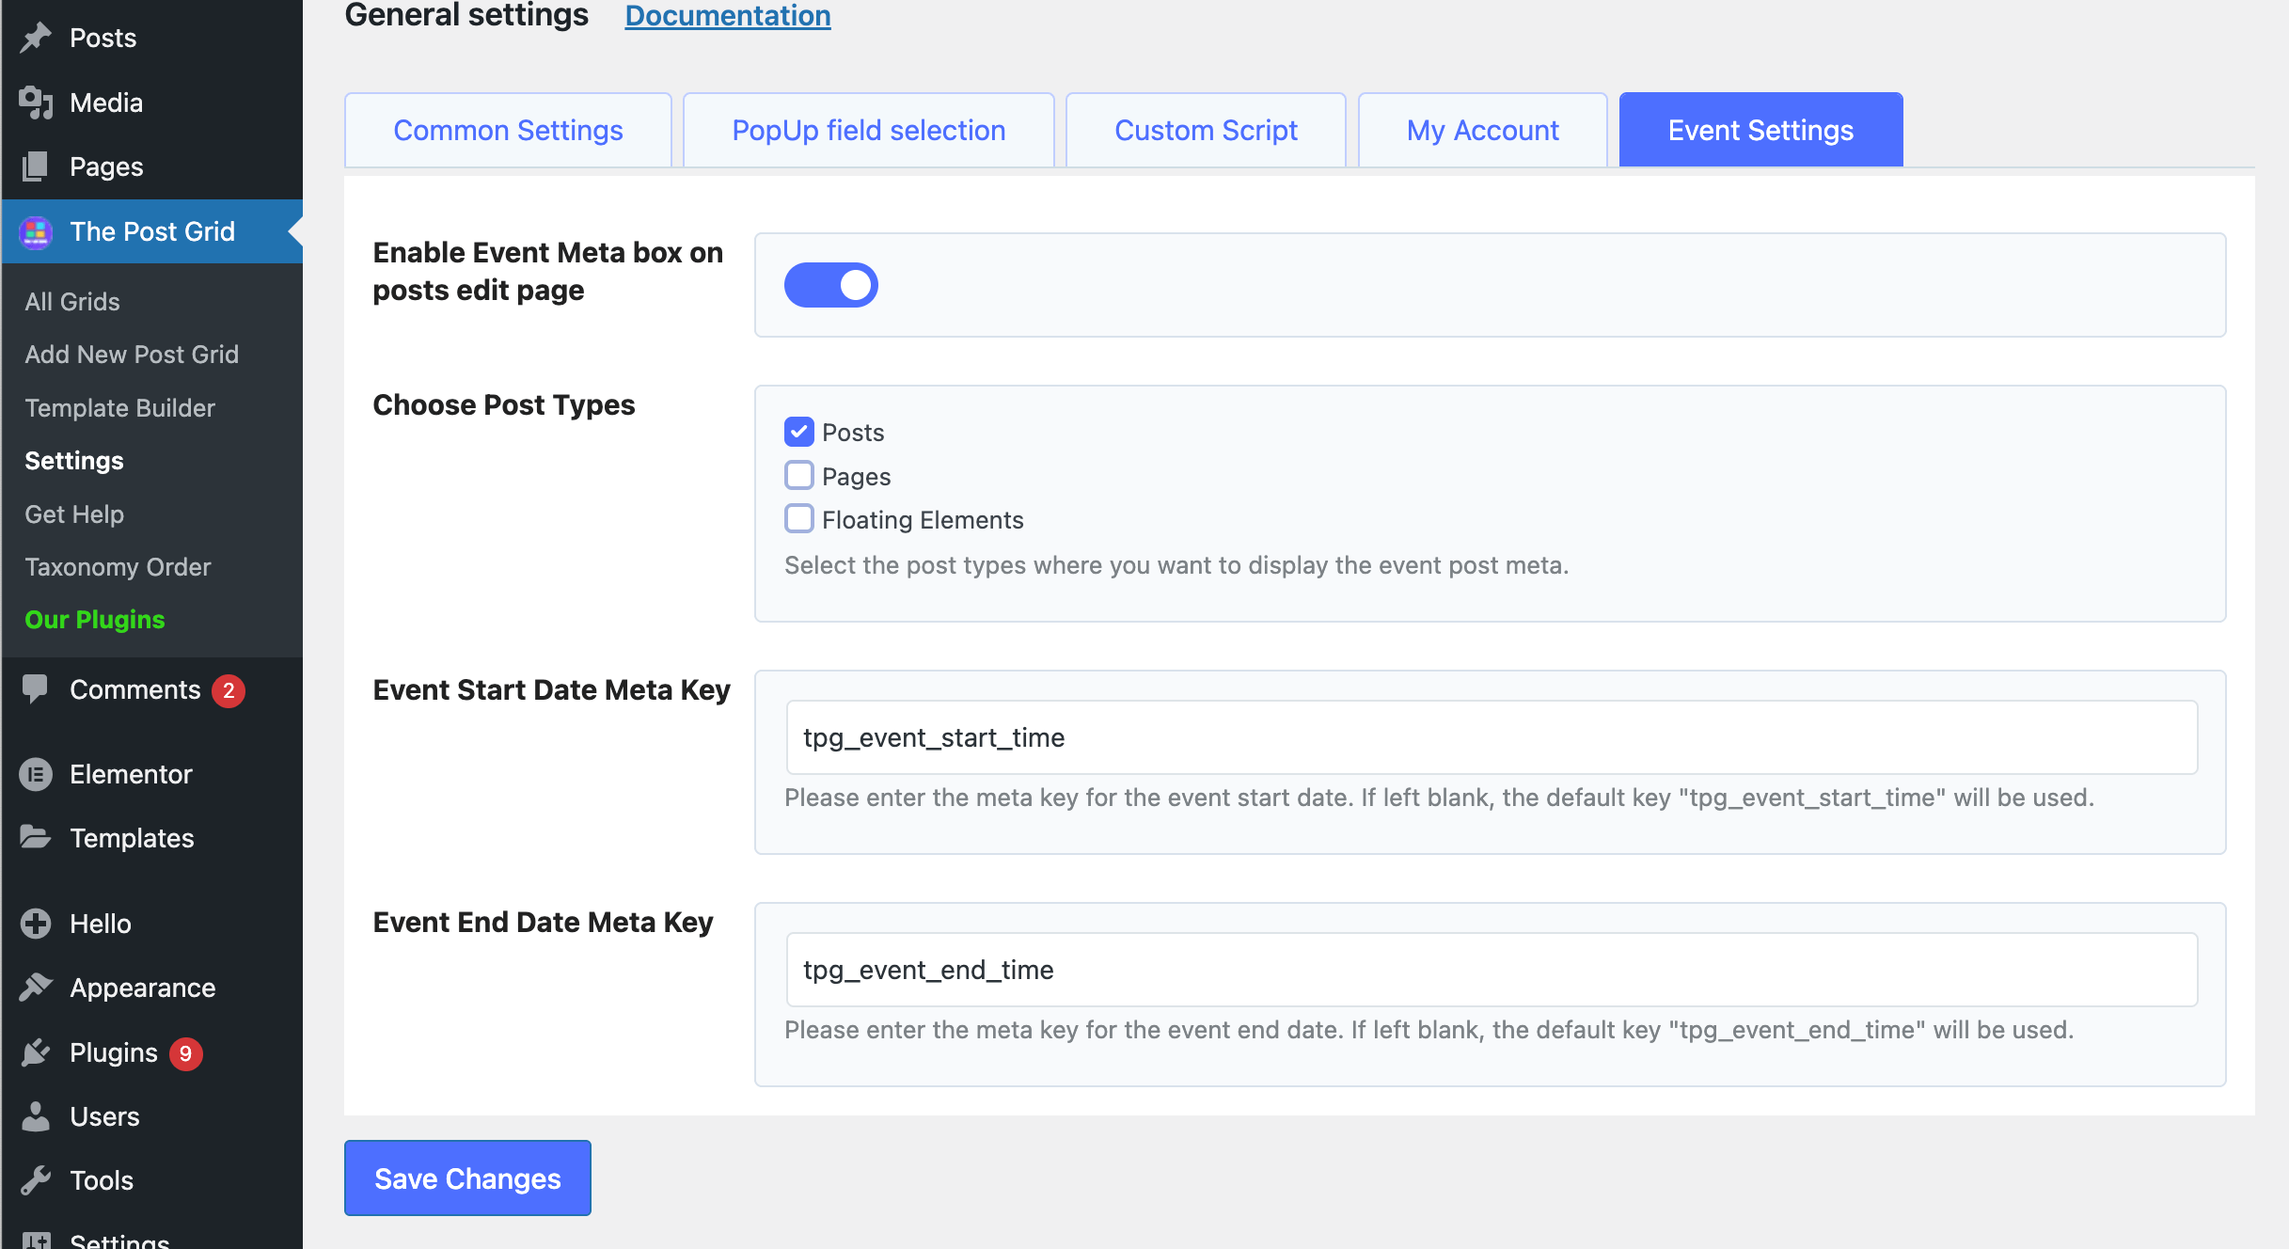The image size is (2289, 1249).
Task: Click the Plugins plug icon
Action: point(36,1052)
